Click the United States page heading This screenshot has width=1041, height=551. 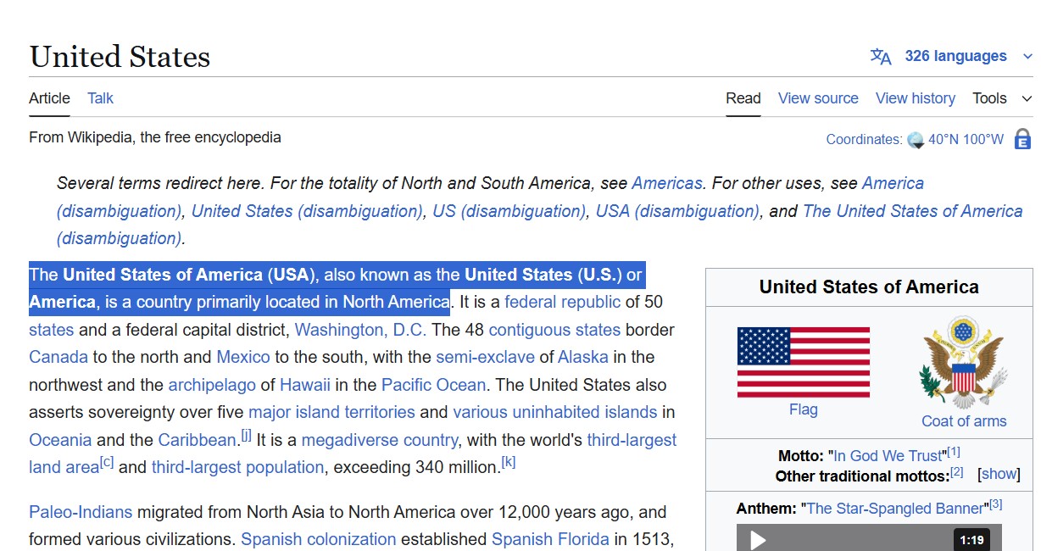pyautogui.click(x=120, y=57)
